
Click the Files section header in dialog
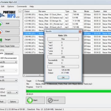63,39
